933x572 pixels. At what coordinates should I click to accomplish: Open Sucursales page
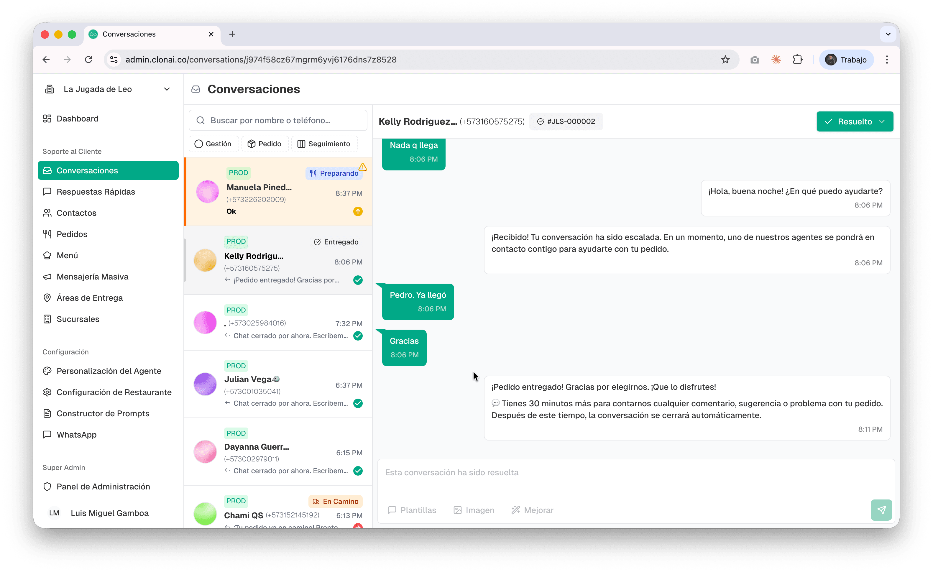point(108,319)
